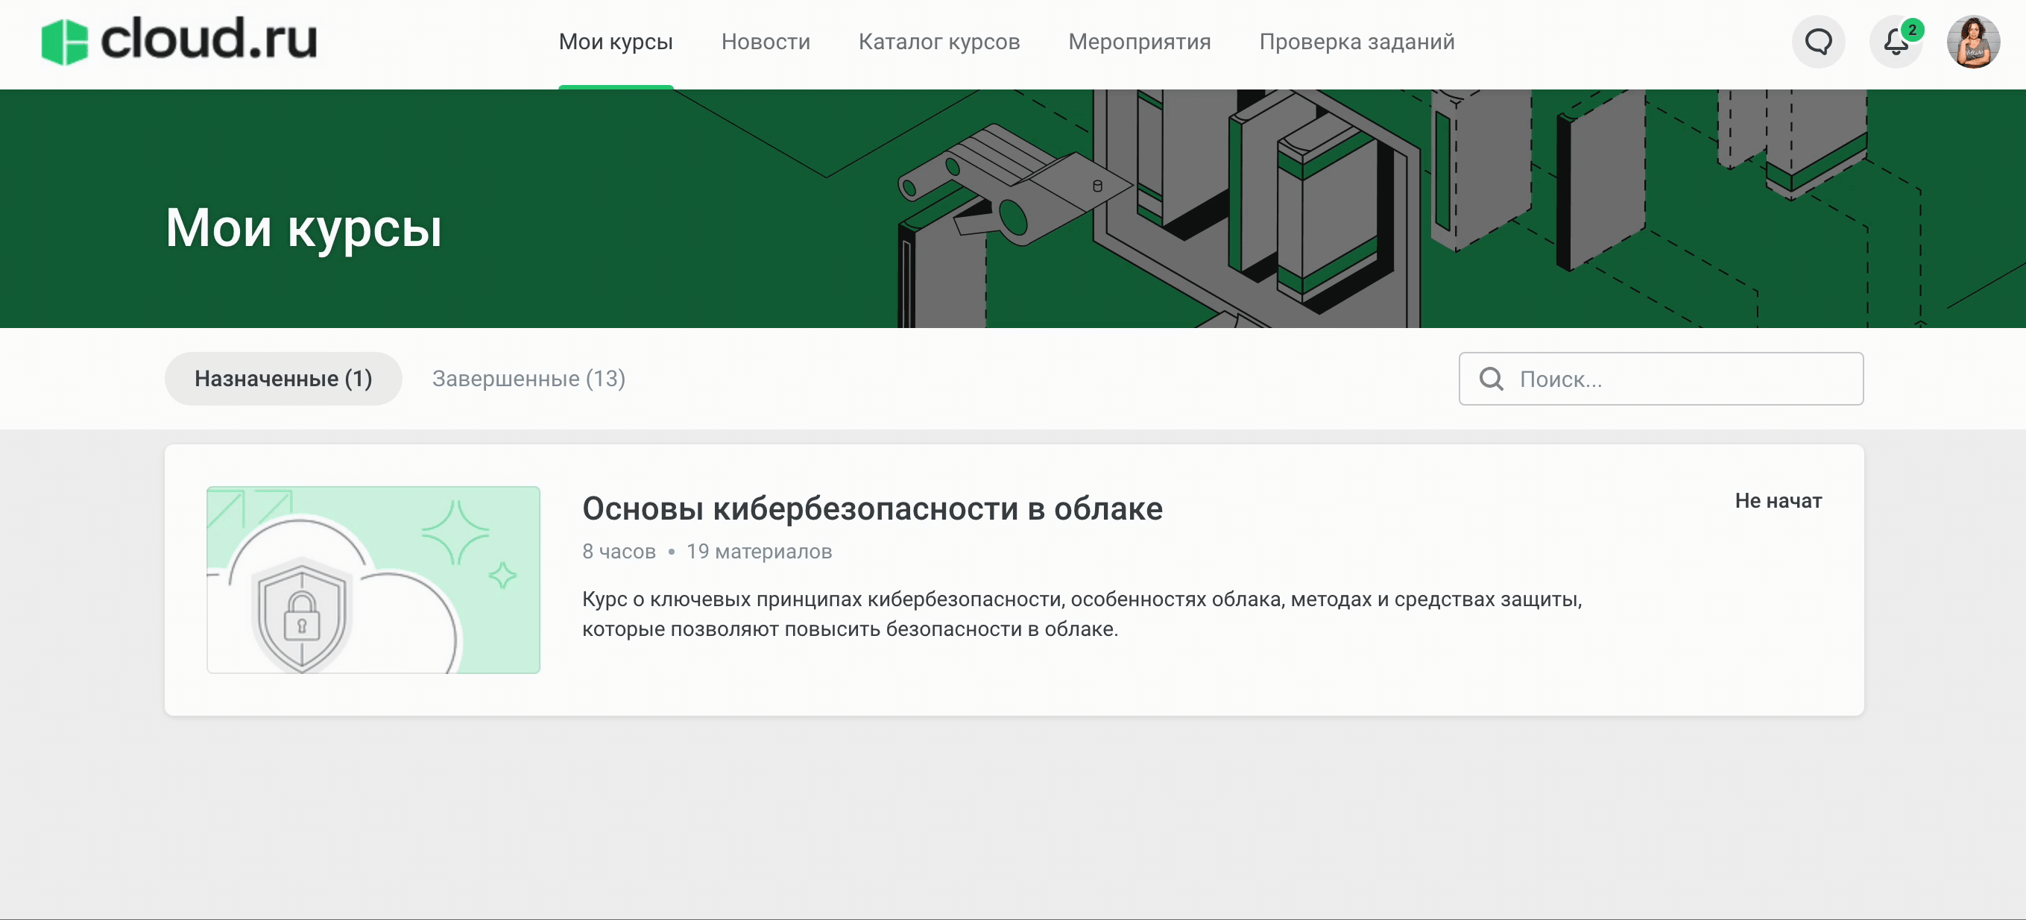
Task: Click the course description paragraph
Action: coord(1081,614)
